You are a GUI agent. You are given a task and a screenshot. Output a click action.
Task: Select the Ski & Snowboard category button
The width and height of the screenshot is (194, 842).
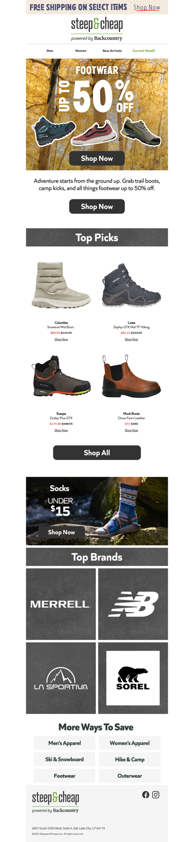65,759
